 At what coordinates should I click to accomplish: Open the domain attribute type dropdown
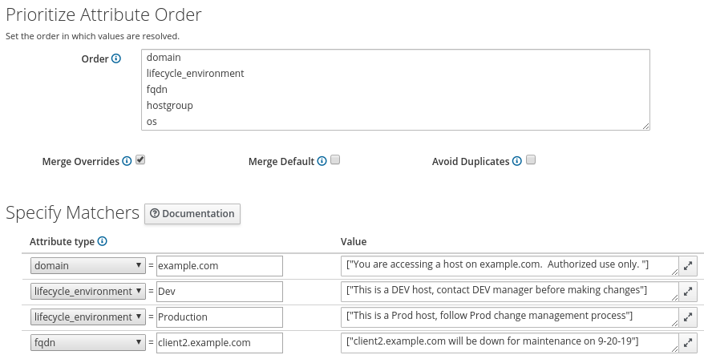(x=87, y=266)
